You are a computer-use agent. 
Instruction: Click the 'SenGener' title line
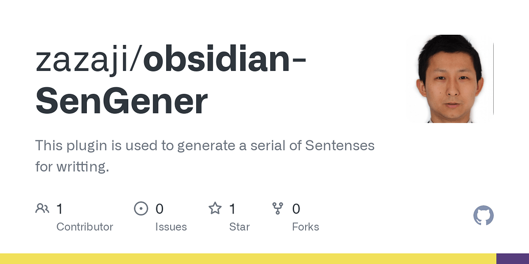[122, 101]
